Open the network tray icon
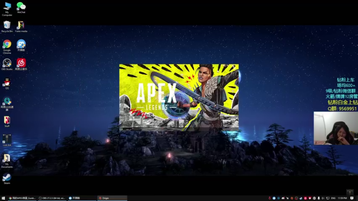The width and height of the screenshot is (358, 201). tap(328, 198)
